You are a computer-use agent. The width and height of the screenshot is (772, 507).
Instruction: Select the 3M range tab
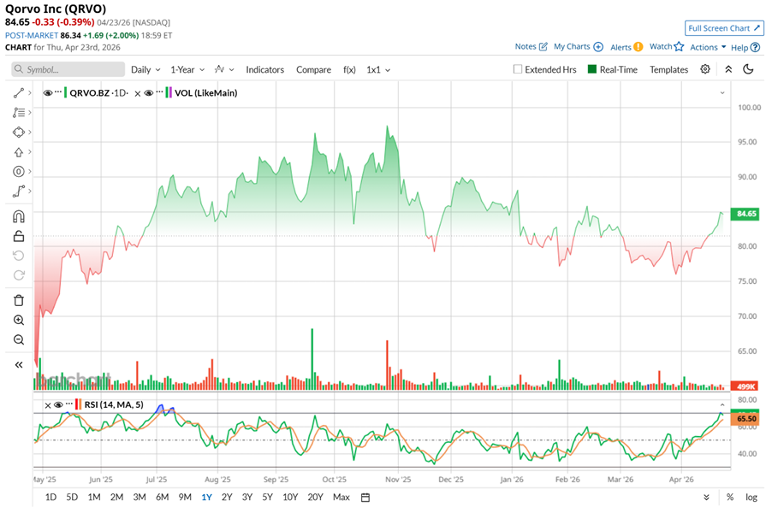[140, 497]
